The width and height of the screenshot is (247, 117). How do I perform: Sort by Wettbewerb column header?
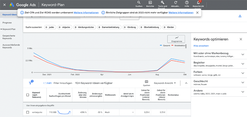[x=110, y=95]
